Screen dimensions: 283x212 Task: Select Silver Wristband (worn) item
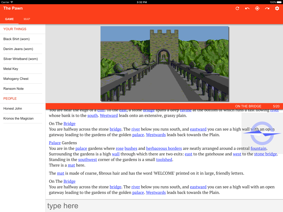[x=23, y=59]
